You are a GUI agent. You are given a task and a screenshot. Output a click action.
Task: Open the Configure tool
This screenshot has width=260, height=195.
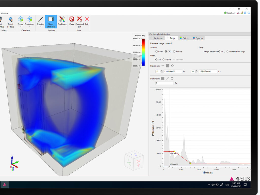[x=62, y=21]
